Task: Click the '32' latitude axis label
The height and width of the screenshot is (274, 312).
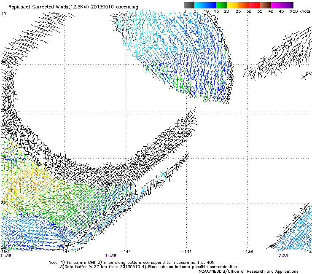Action: [x=3, y=203]
